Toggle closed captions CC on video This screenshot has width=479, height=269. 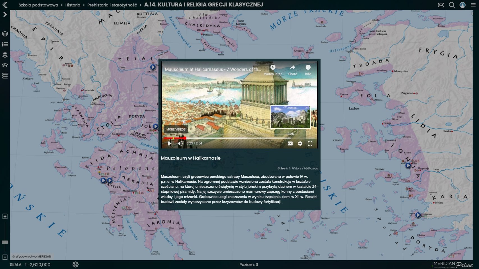[x=290, y=143]
